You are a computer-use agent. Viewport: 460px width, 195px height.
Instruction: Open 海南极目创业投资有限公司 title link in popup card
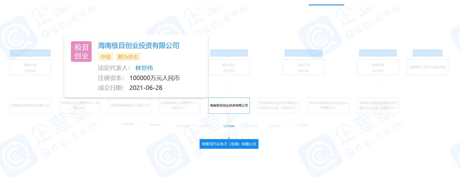click(x=139, y=46)
